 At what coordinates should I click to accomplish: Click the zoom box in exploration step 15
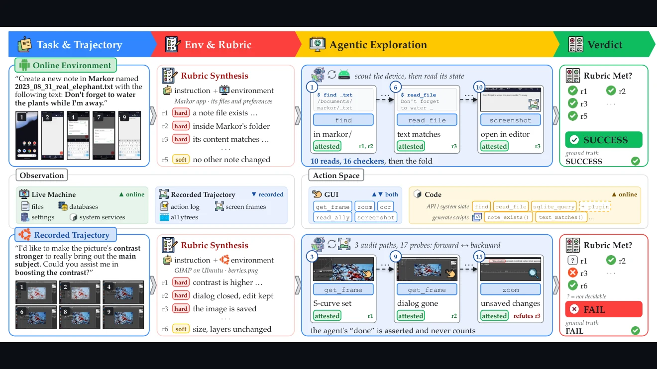click(511, 289)
